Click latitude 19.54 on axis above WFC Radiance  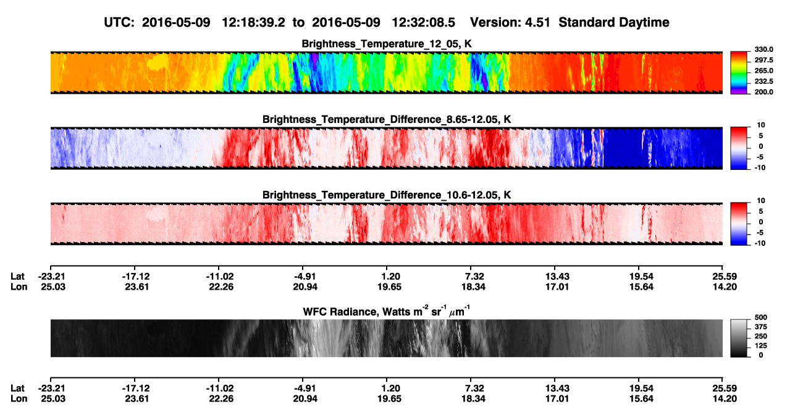(643, 276)
